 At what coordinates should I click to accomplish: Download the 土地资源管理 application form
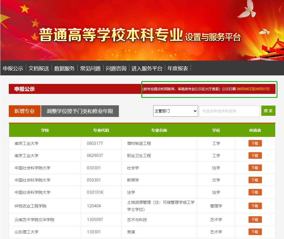[x=255, y=206]
